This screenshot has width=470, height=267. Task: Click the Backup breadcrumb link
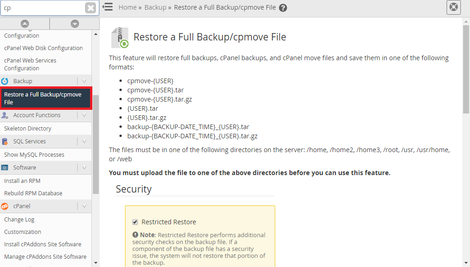tap(155, 8)
